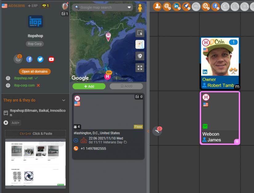
Task: Click the green Add button below map
Action: pyautogui.click(x=89, y=86)
